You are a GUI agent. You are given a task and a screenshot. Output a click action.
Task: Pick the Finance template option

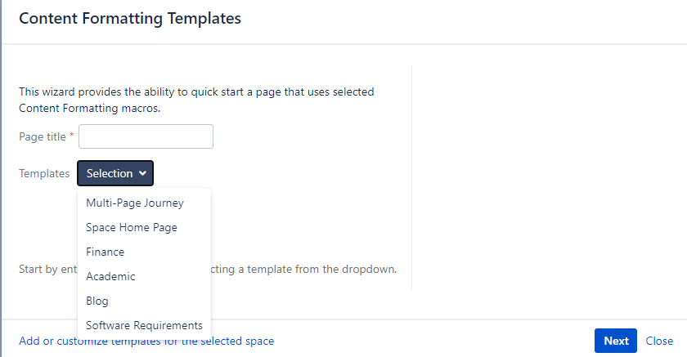coord(105,252)
